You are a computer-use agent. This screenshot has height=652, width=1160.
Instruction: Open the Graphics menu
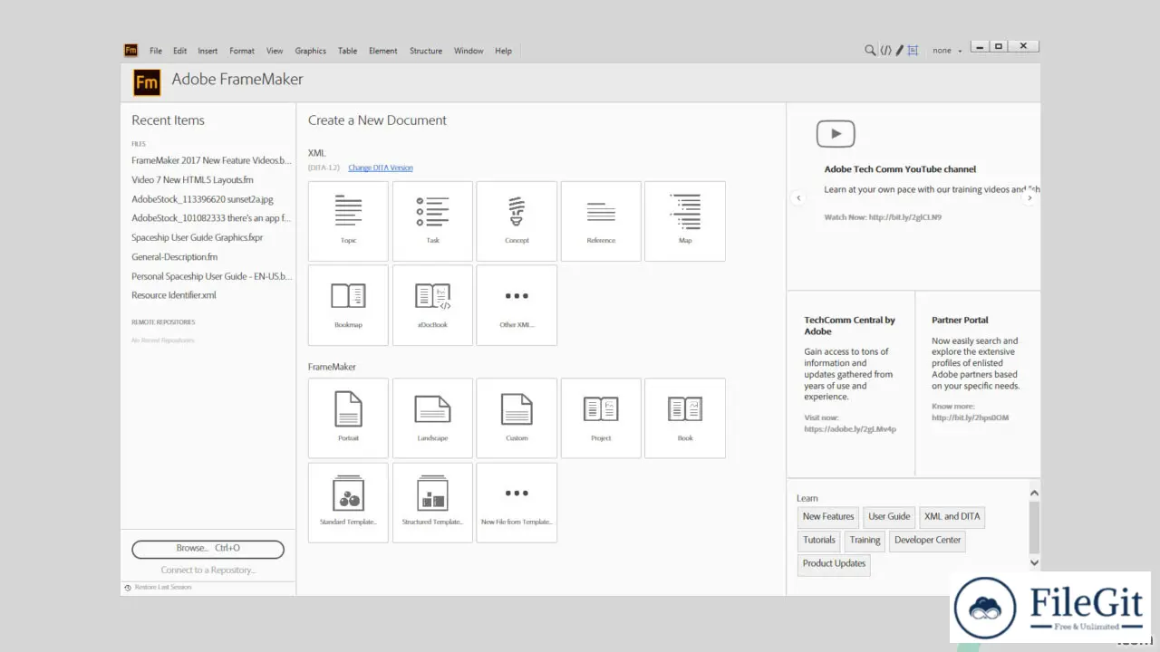[310, 51]
